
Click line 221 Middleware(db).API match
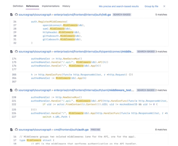90,101
